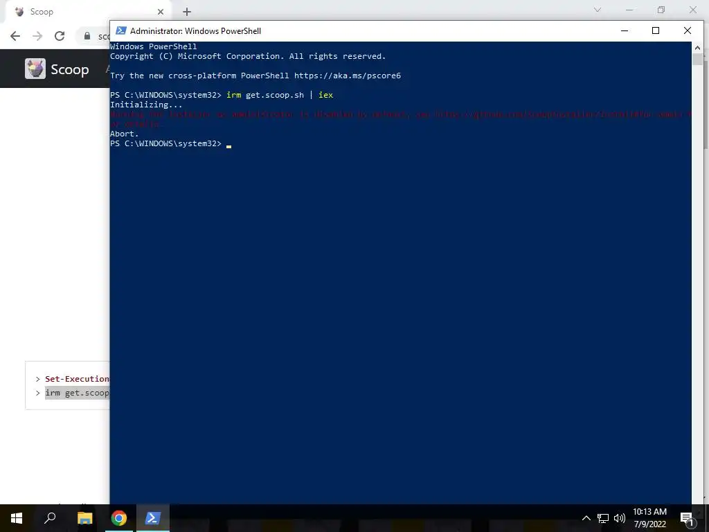Screen dimensions: 709x532
Task: Maximize the PowerShell window
Action: (x=656, y=30)
